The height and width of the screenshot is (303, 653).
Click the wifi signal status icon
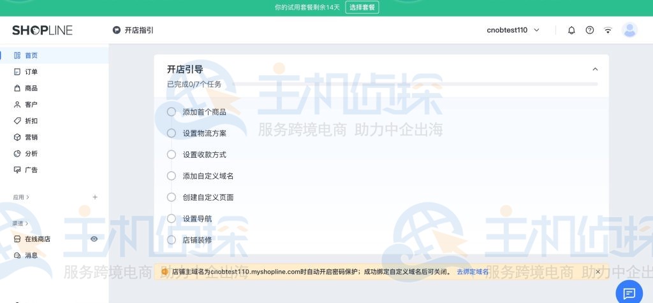coord(608,30)
